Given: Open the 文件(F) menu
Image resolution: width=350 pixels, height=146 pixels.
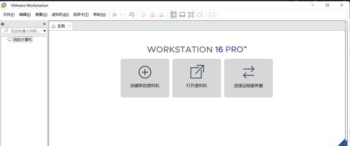Looking at the screenshot, I should pos(9,15).
